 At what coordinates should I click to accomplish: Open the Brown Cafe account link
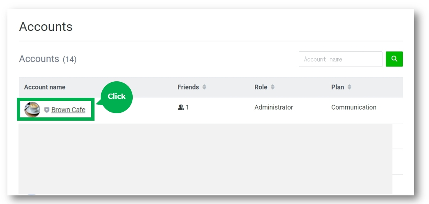point(68,110)
